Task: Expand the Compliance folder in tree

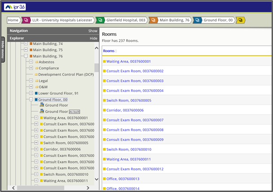Action: tap(31, 68)
